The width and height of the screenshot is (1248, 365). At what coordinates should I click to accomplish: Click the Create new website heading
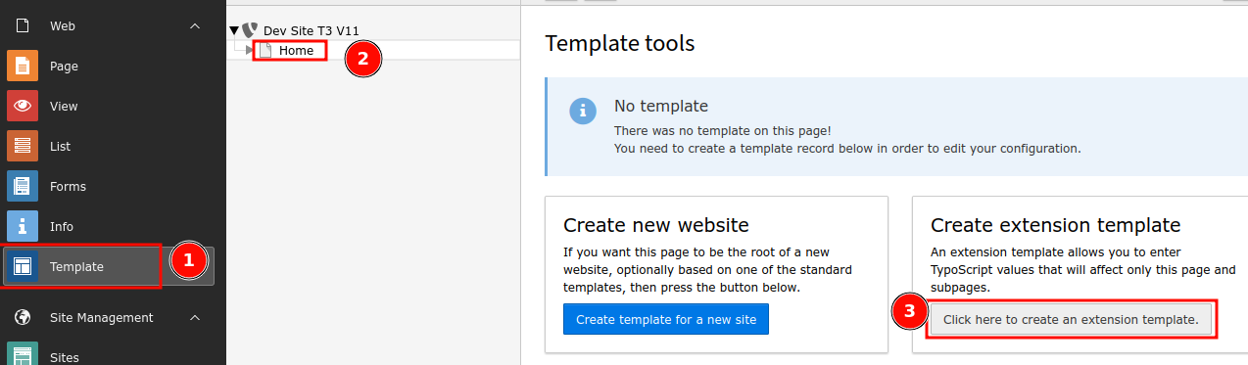coord(656,225)
